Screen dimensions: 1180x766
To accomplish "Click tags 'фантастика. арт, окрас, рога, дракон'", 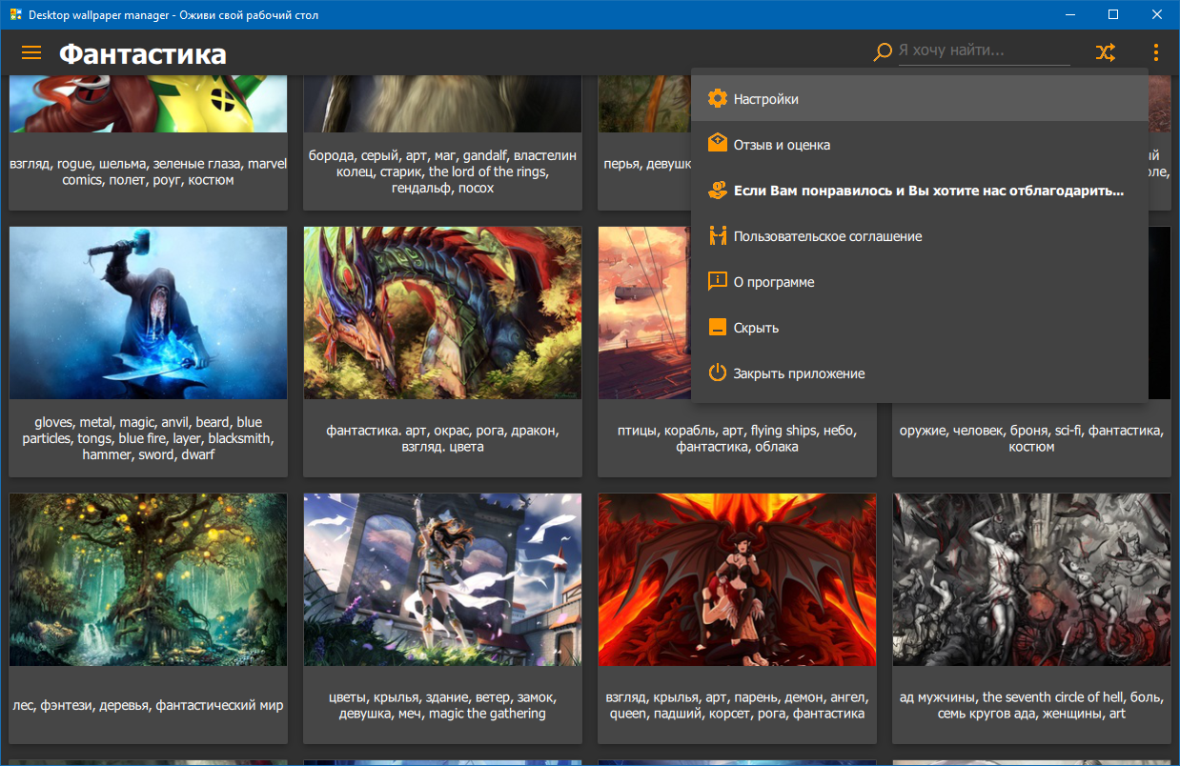I will tap(442, 438).
